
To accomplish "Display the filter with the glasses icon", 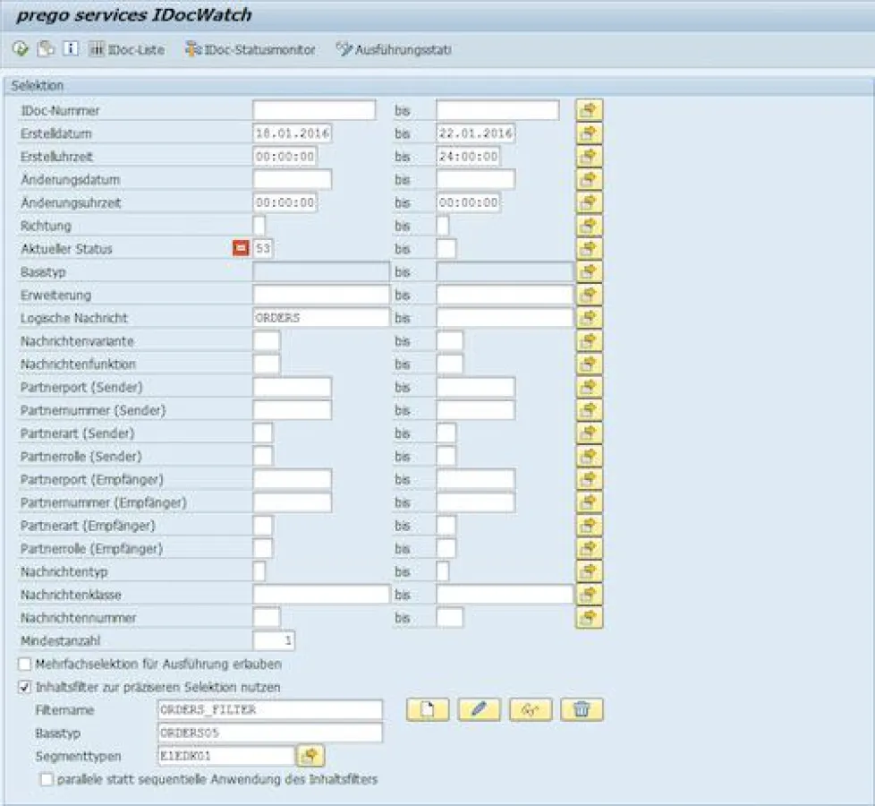I will pos(531,710).
